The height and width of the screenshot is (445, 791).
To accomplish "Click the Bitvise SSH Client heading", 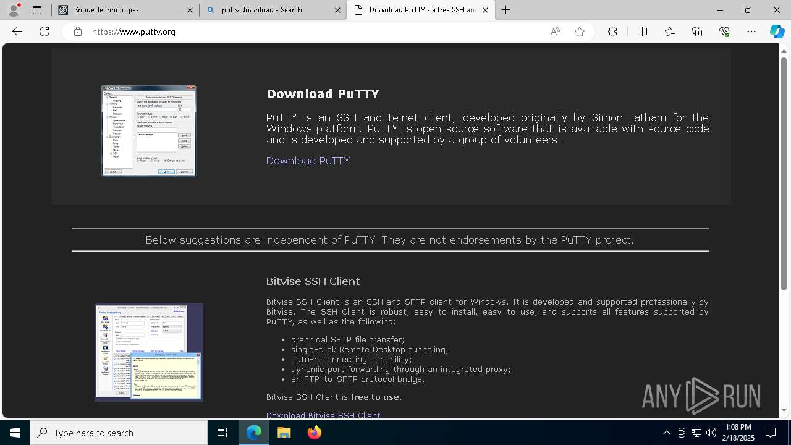I will 313,281.
